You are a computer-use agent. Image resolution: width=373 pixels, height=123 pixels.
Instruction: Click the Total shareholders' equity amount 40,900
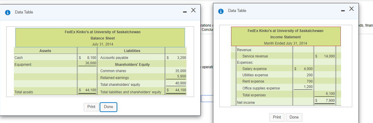click(181, 83)
